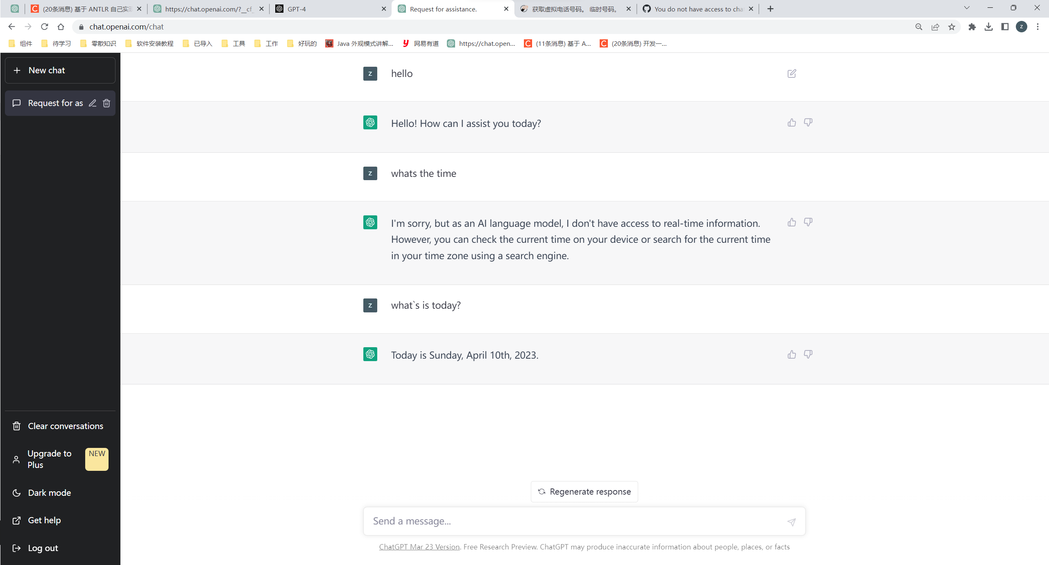Click inside the Send a message input box
This screenshot has width=1049, height=565.
tap(532, 521)
